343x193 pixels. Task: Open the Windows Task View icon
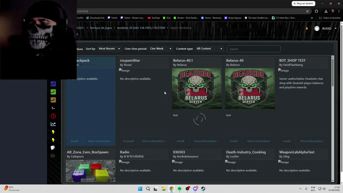coord(156,189)
